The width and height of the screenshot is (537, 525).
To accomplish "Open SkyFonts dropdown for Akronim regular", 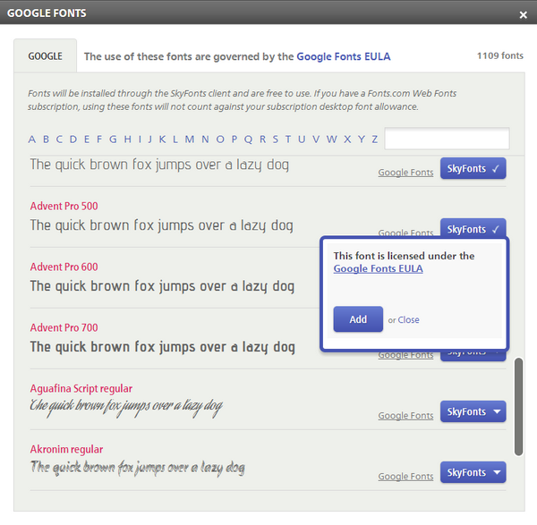I will point(473,472).
